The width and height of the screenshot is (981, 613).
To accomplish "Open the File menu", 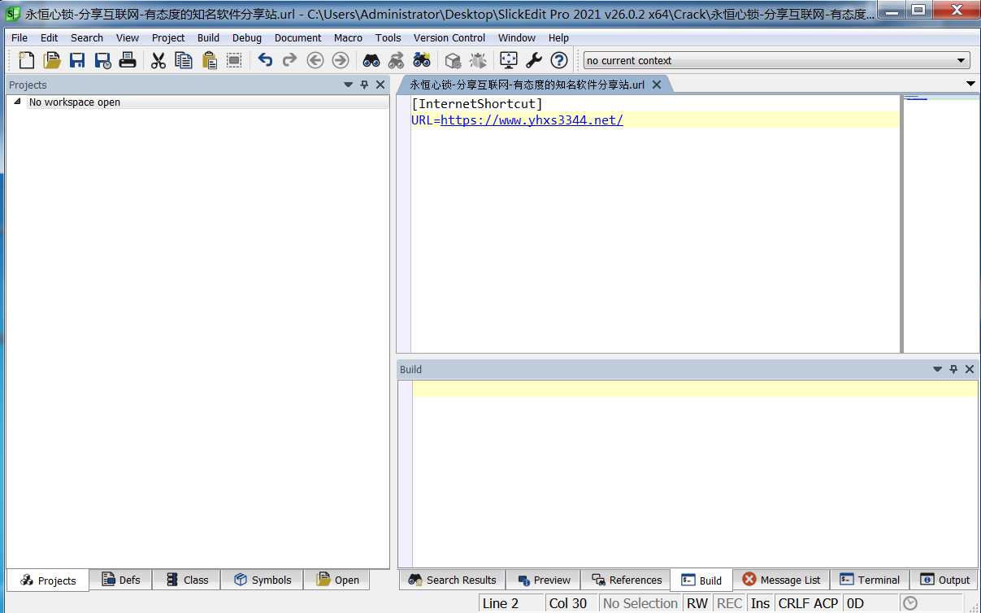I will [20, 37].
